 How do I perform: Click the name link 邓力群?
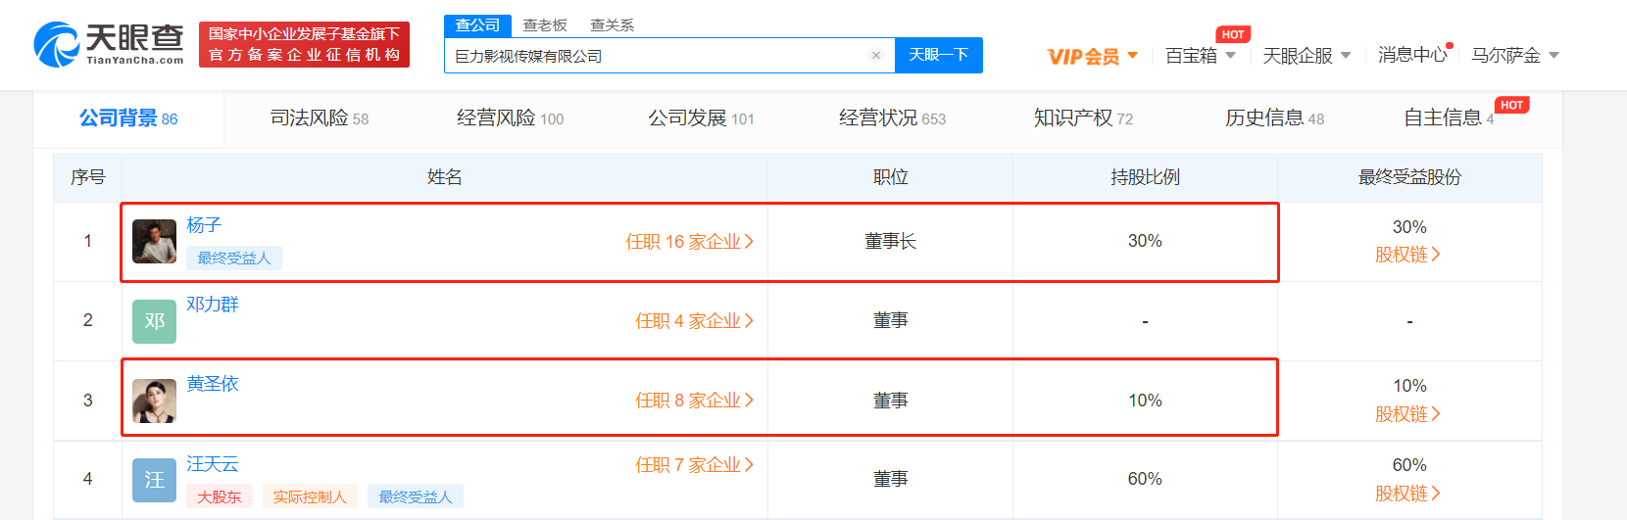coord(213,305)
